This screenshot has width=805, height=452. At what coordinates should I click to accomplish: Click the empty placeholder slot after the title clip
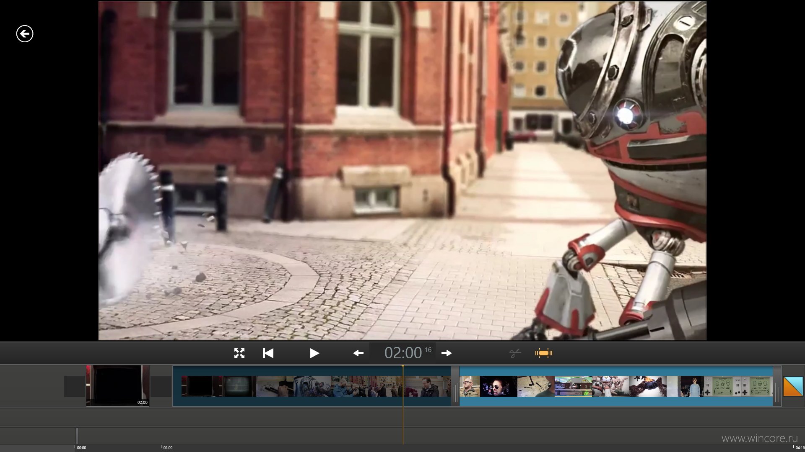tap(161, 386)
